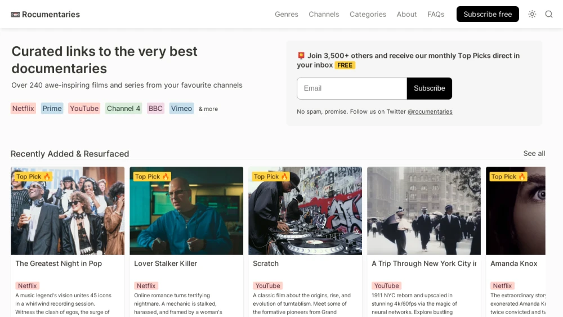Viewport: 563px width, 317px height.
Task: Click A Trip Through New York City title
Action: (x=424, y=264)
